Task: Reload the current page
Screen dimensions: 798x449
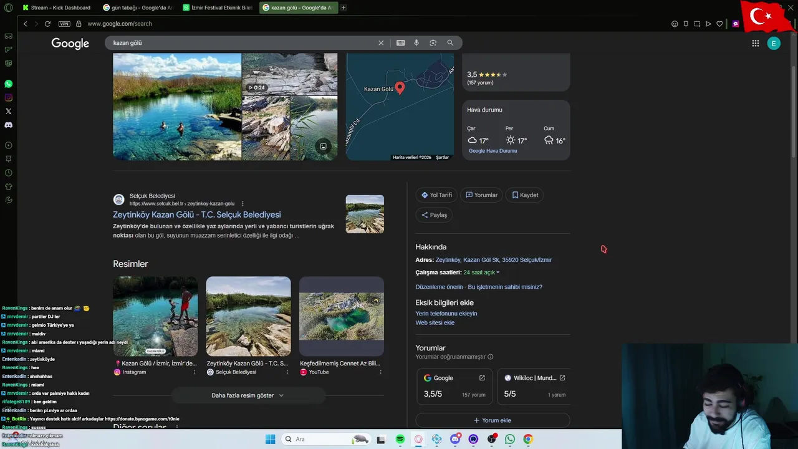Action: click(x=47, y=24)
